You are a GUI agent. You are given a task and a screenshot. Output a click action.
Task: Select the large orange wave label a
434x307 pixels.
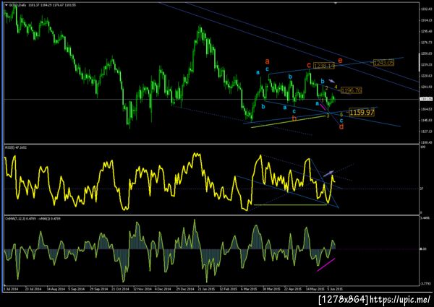[x=267, y=61]
